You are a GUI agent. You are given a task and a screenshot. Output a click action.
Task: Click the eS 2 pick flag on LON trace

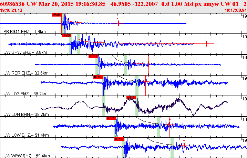click(x=131, y=98)
